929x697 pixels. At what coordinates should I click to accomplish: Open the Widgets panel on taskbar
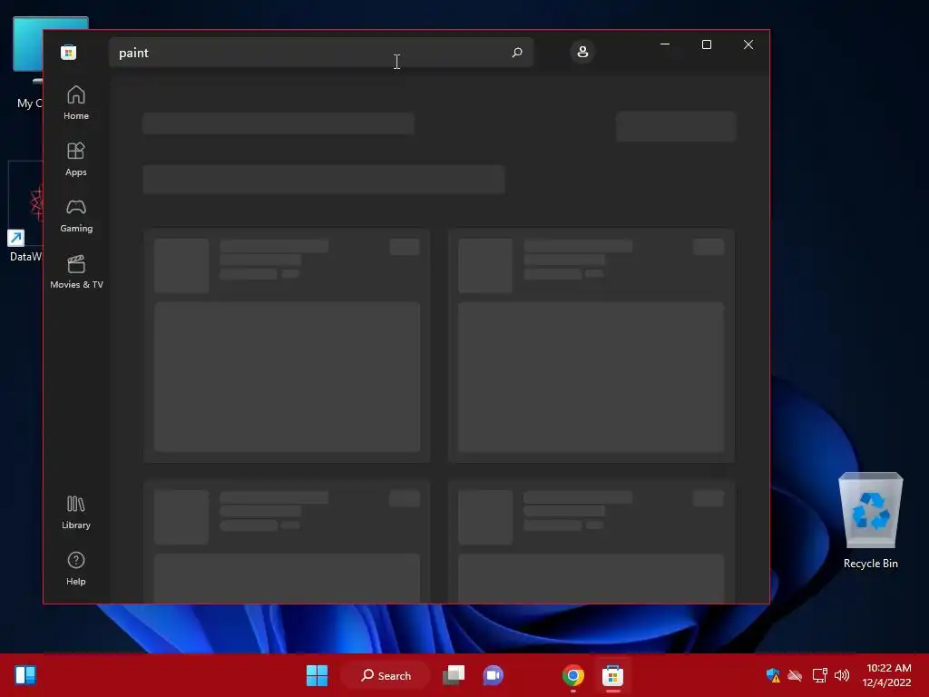[25, 675]
